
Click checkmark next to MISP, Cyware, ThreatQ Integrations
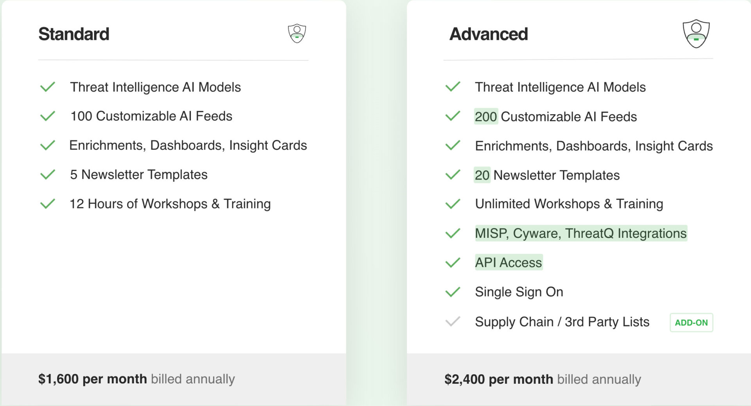453,233
